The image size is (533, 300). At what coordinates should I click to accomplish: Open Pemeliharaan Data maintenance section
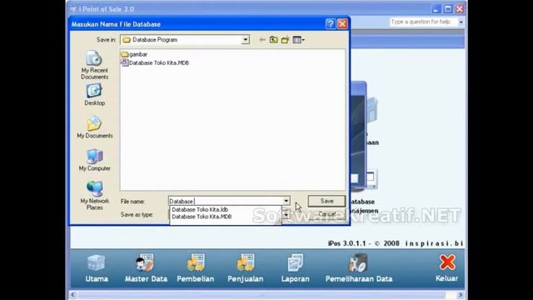pos(359,268)
